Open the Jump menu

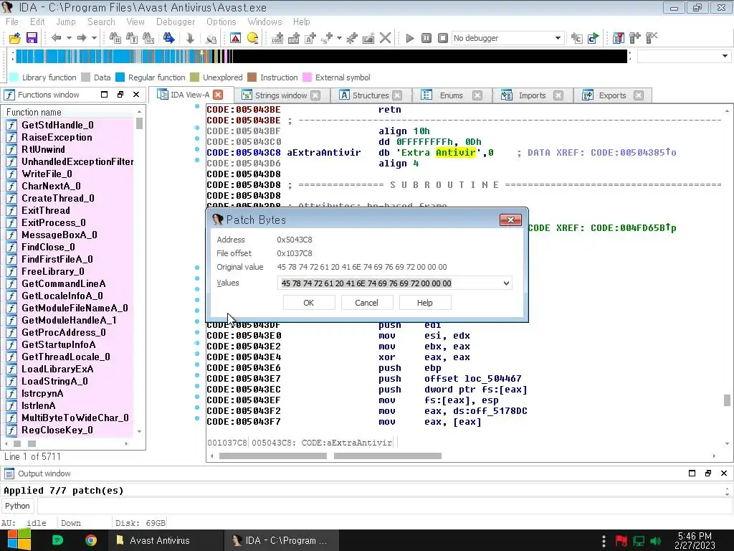coord(65,22)
